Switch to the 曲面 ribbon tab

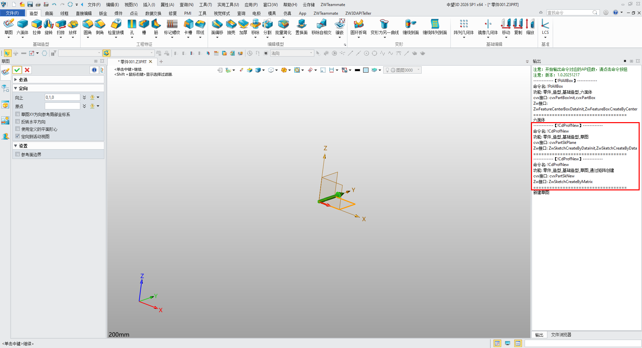49,13
